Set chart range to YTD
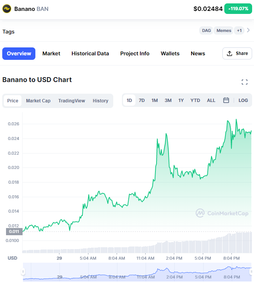254x283 pixels. [195, 100]
